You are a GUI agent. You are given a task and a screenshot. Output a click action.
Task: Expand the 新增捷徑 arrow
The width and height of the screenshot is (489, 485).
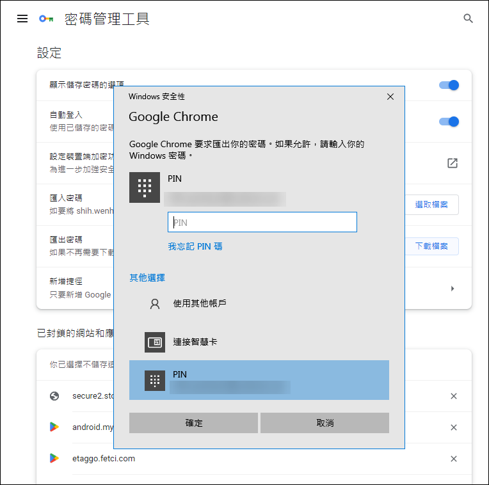point(453,289)
